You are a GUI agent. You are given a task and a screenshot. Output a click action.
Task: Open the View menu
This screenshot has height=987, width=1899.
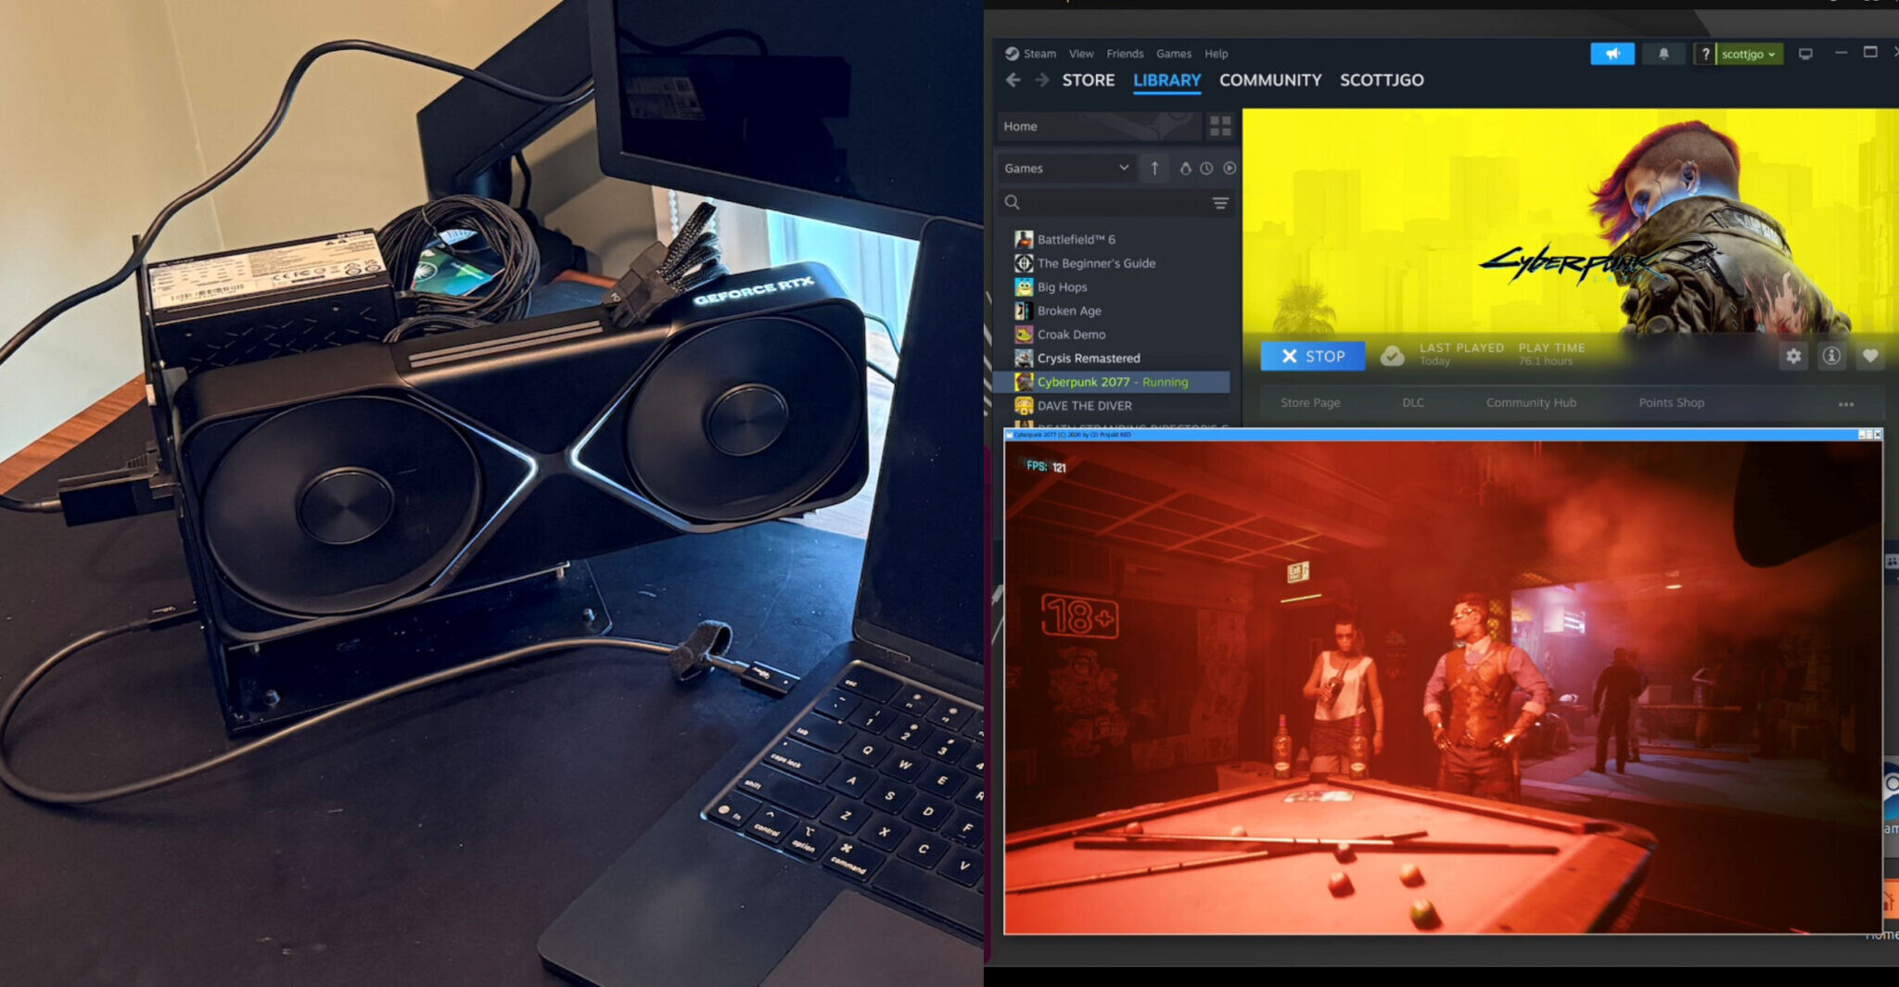(1081, 54)
